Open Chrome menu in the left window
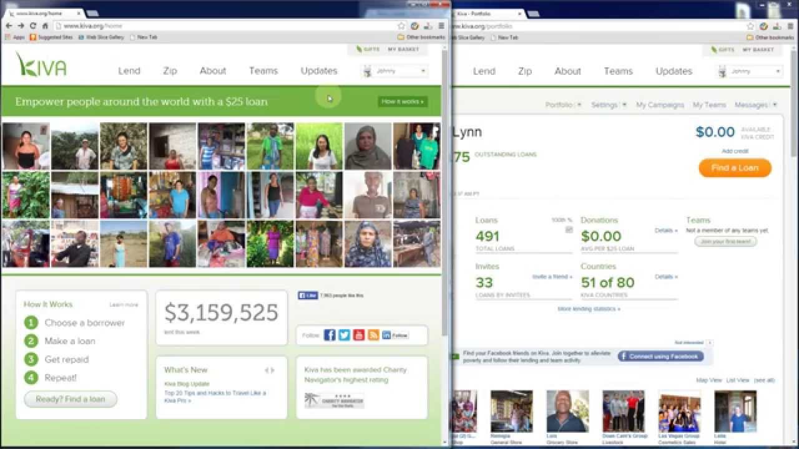This screenshot has height=449, width=799. 441,26
